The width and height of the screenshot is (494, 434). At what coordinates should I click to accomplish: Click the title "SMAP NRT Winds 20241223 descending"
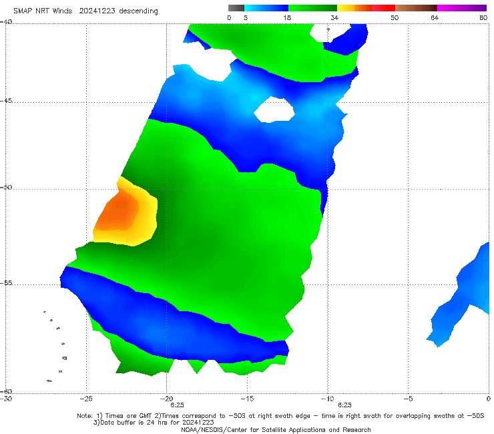pos(85,11)
